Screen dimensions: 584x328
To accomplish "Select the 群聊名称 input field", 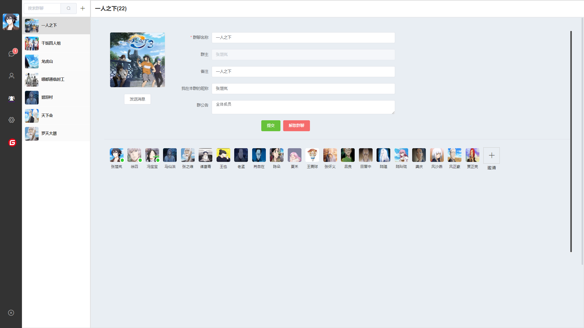I will (303, 37).
